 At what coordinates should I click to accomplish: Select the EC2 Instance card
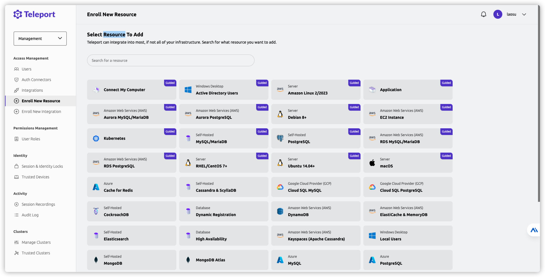tap(408, 114)
